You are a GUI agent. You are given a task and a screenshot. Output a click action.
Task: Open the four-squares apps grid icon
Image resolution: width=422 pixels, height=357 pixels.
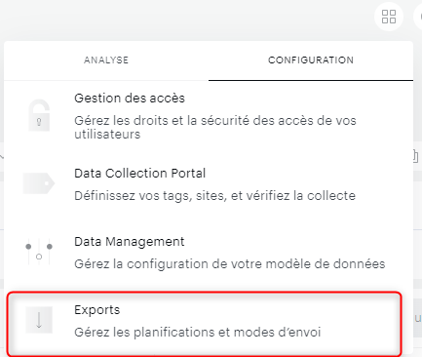(389, 17)
